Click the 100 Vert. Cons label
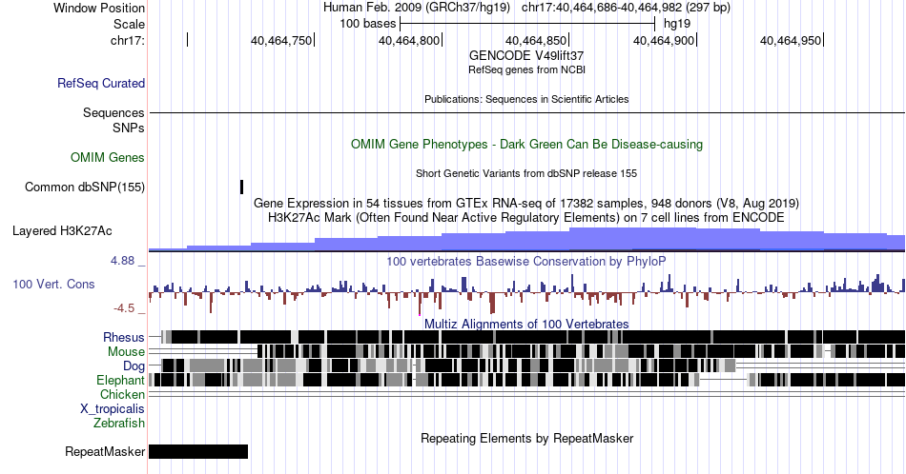 (x=53, y=284)
